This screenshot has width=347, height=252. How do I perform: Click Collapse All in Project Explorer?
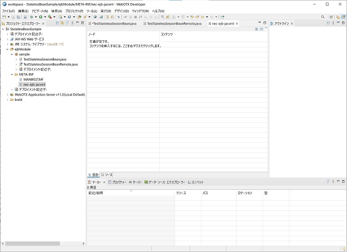tap(57, 23)
